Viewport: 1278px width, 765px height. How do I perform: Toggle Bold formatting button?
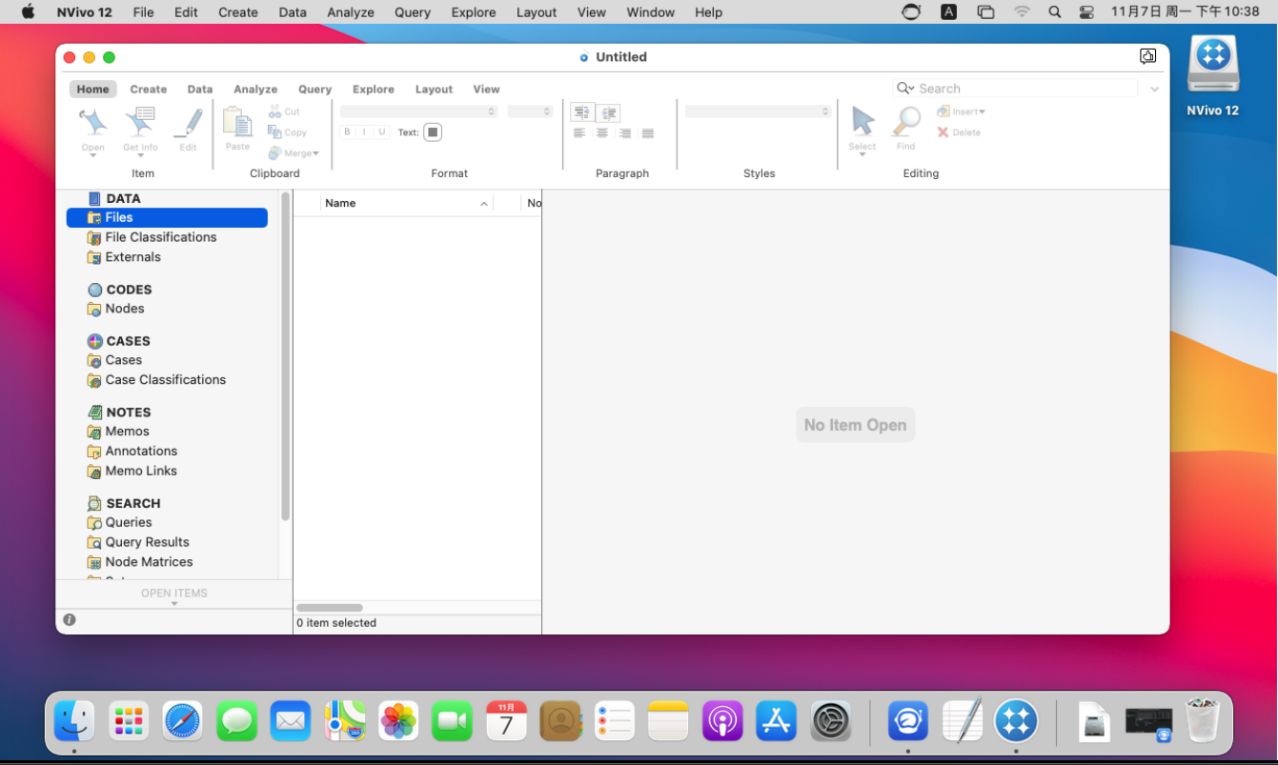tap(347, 132)
